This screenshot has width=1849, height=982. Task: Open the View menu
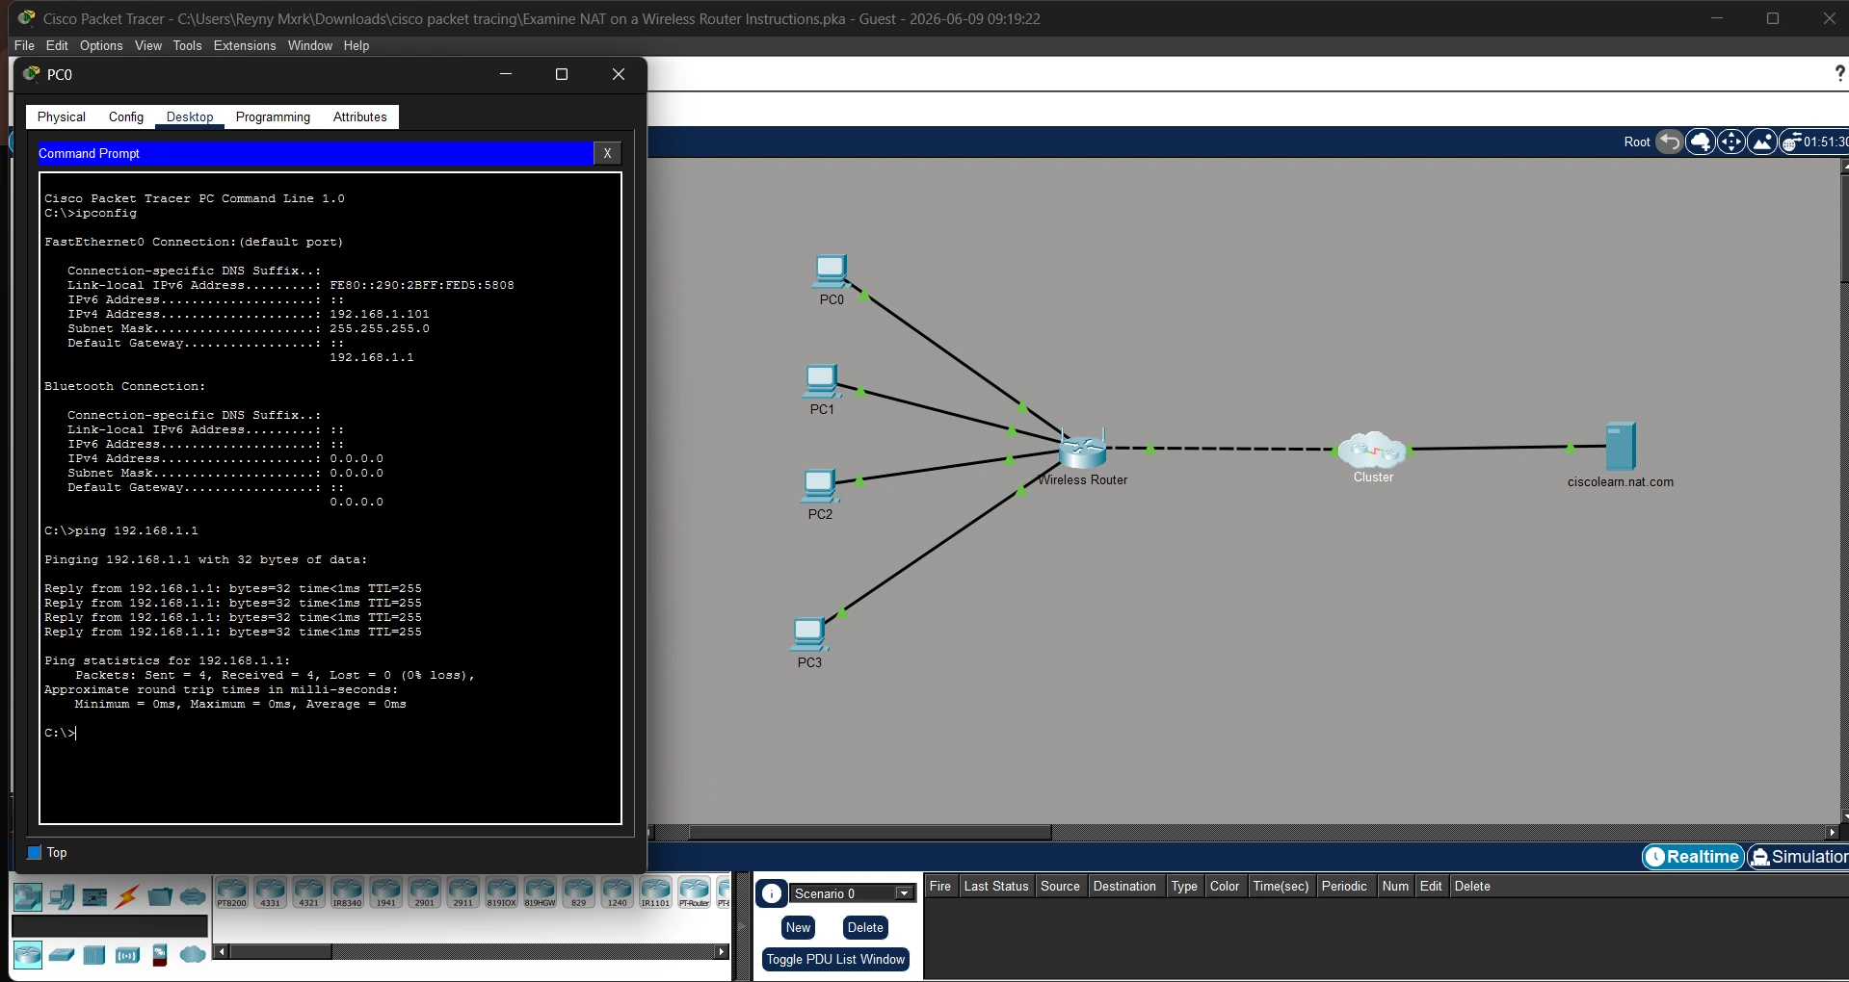click(148, 45)
